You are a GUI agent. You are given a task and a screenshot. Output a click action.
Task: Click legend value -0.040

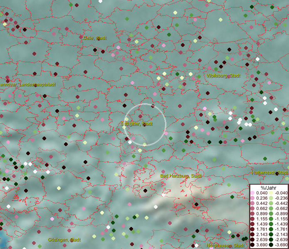click(x=281, y=193)
